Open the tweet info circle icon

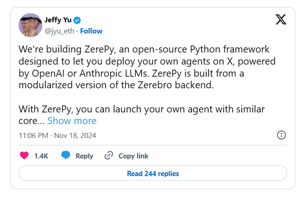tap(281, 135)
